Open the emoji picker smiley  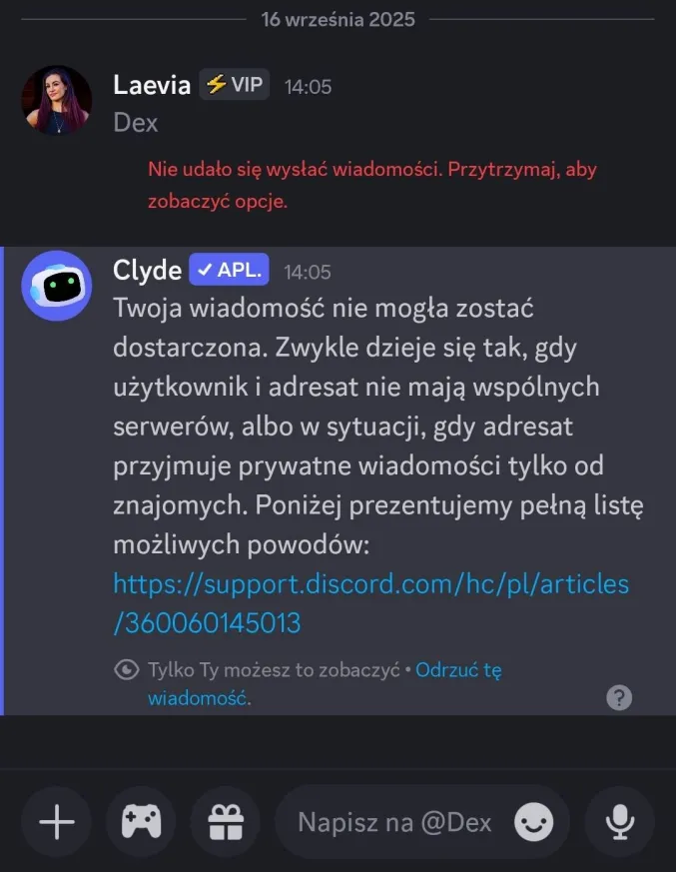coord(533,822)
